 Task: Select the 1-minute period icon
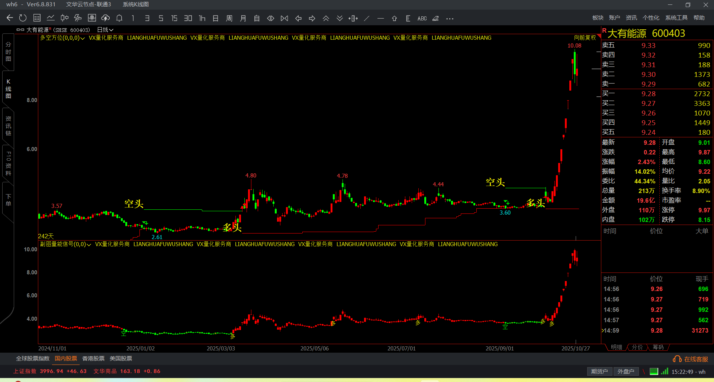click(133, 18)
